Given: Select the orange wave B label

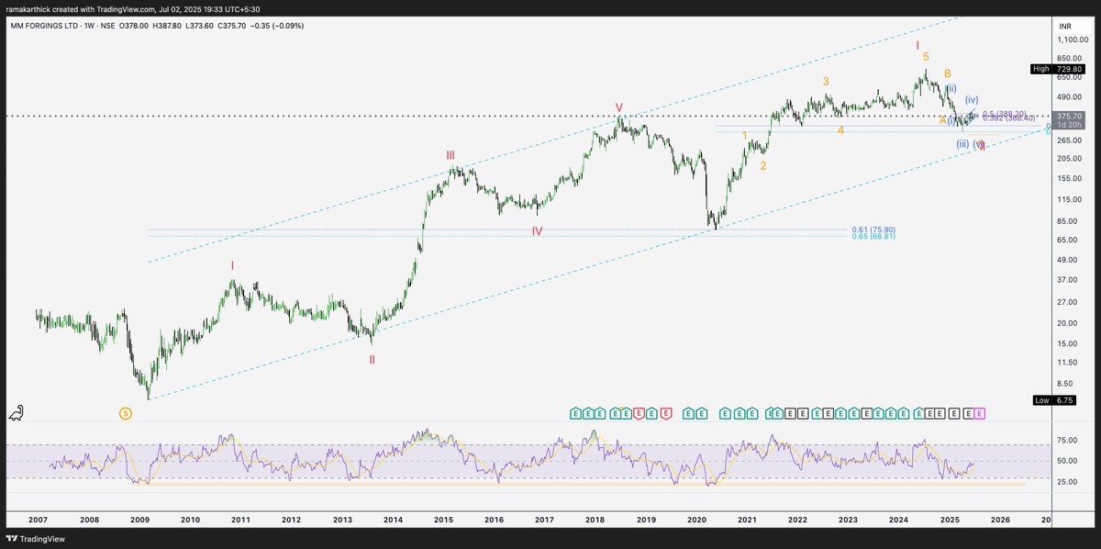Looking at the screenshot, I should click(x=948, y=73).
